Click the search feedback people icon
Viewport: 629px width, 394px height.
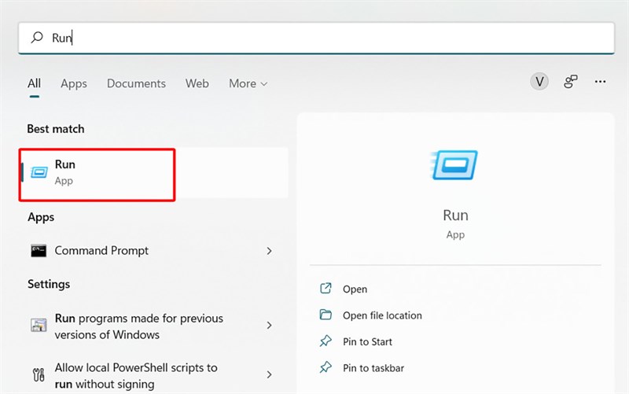pyautogui.click(x=571, y=82)
